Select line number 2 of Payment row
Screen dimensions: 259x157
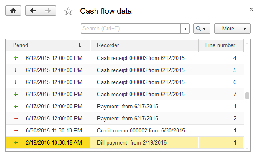coord(235,118)
